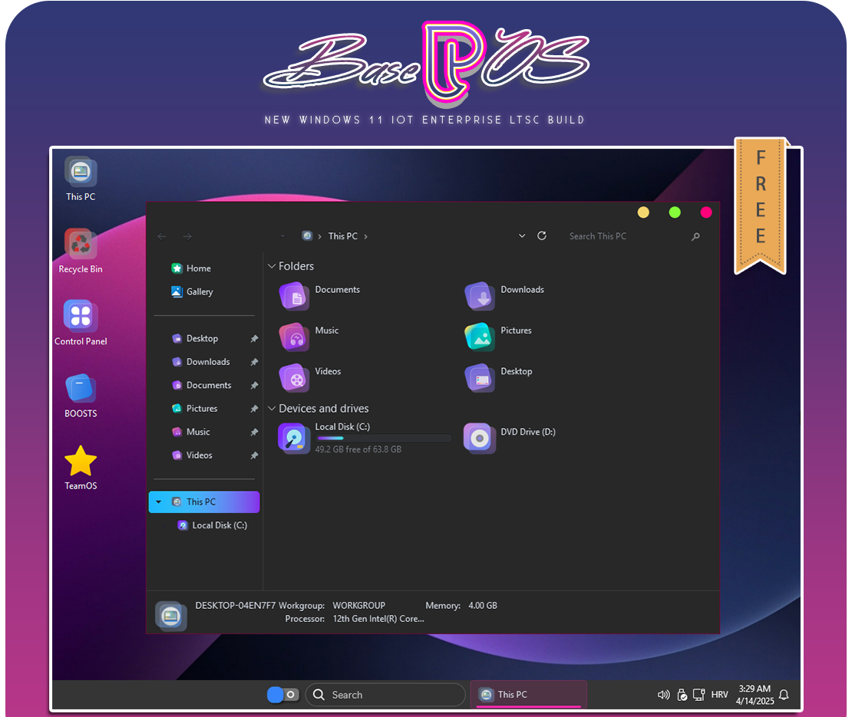
Task: Open the Music folder in Folders
Action: click(x=294, y=337)
